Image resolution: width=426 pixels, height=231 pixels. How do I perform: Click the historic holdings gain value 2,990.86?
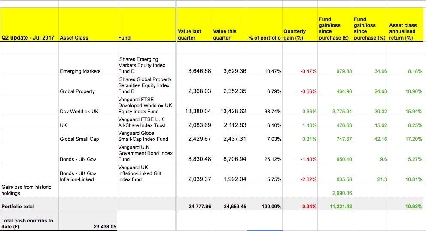pyautogui.click(x=335, y=193)
